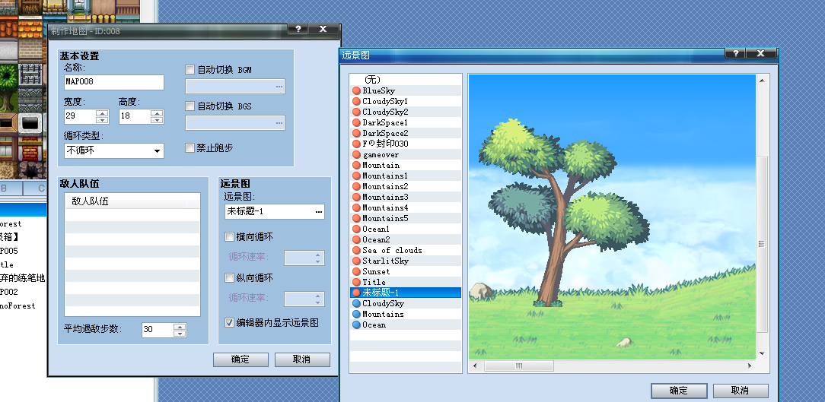Choose DarkSpace1 from the list

pyautogui.click(x=405, y=122)
